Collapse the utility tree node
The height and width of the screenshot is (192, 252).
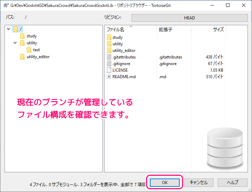click(15, 43)
